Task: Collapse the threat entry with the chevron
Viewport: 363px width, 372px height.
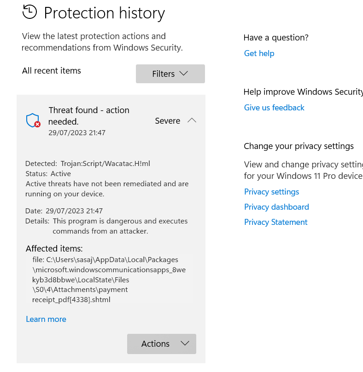Action: pyautogui.click(x=192, y=120)
